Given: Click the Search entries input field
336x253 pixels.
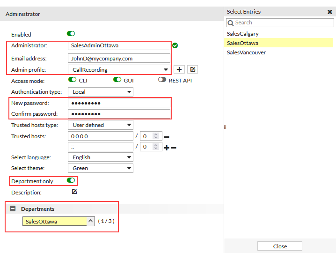Looking at the screenshot, I should [280, 23].
